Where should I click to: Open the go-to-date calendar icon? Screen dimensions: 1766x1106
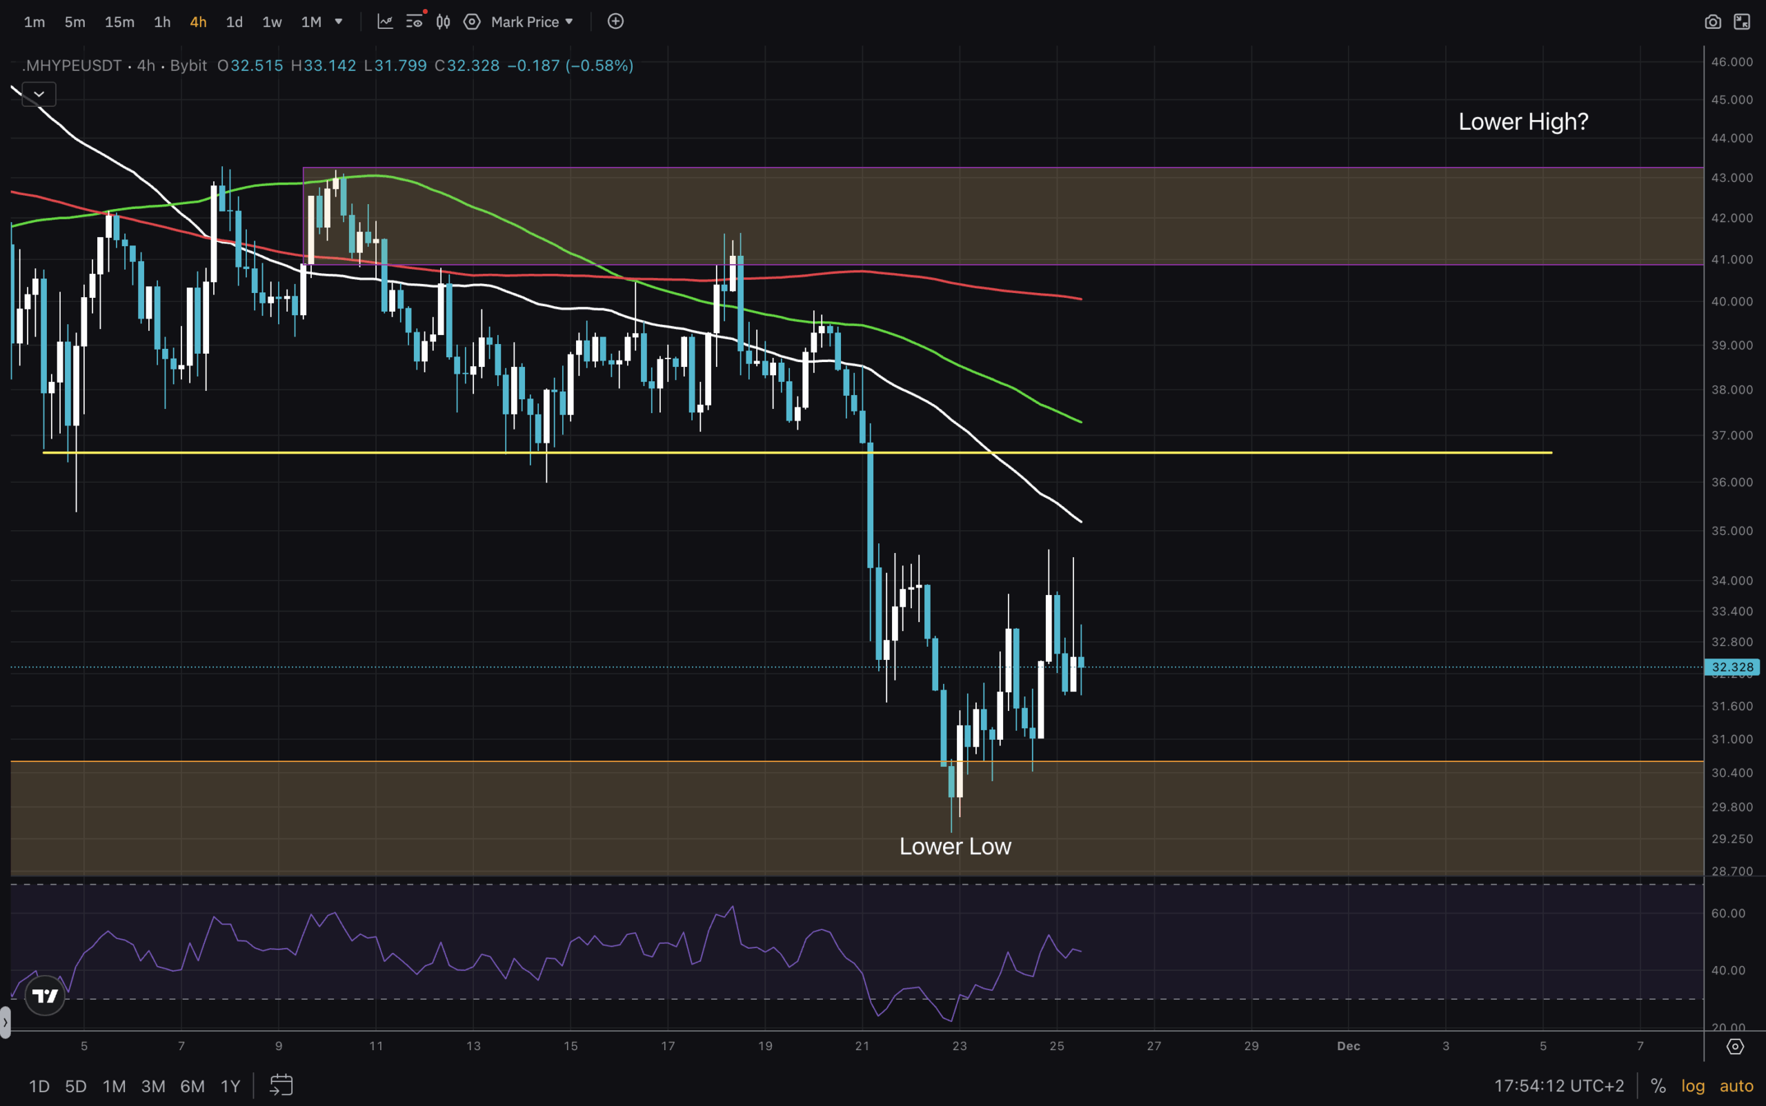[281, 1085]
